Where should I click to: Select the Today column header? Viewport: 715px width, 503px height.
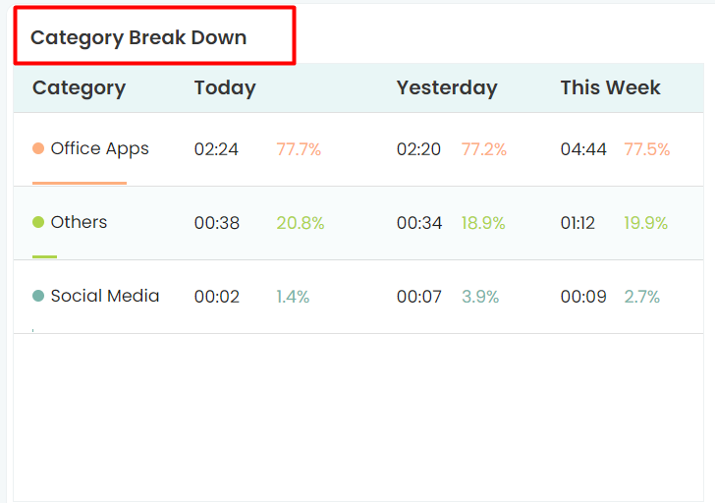(x=225, y=87)
